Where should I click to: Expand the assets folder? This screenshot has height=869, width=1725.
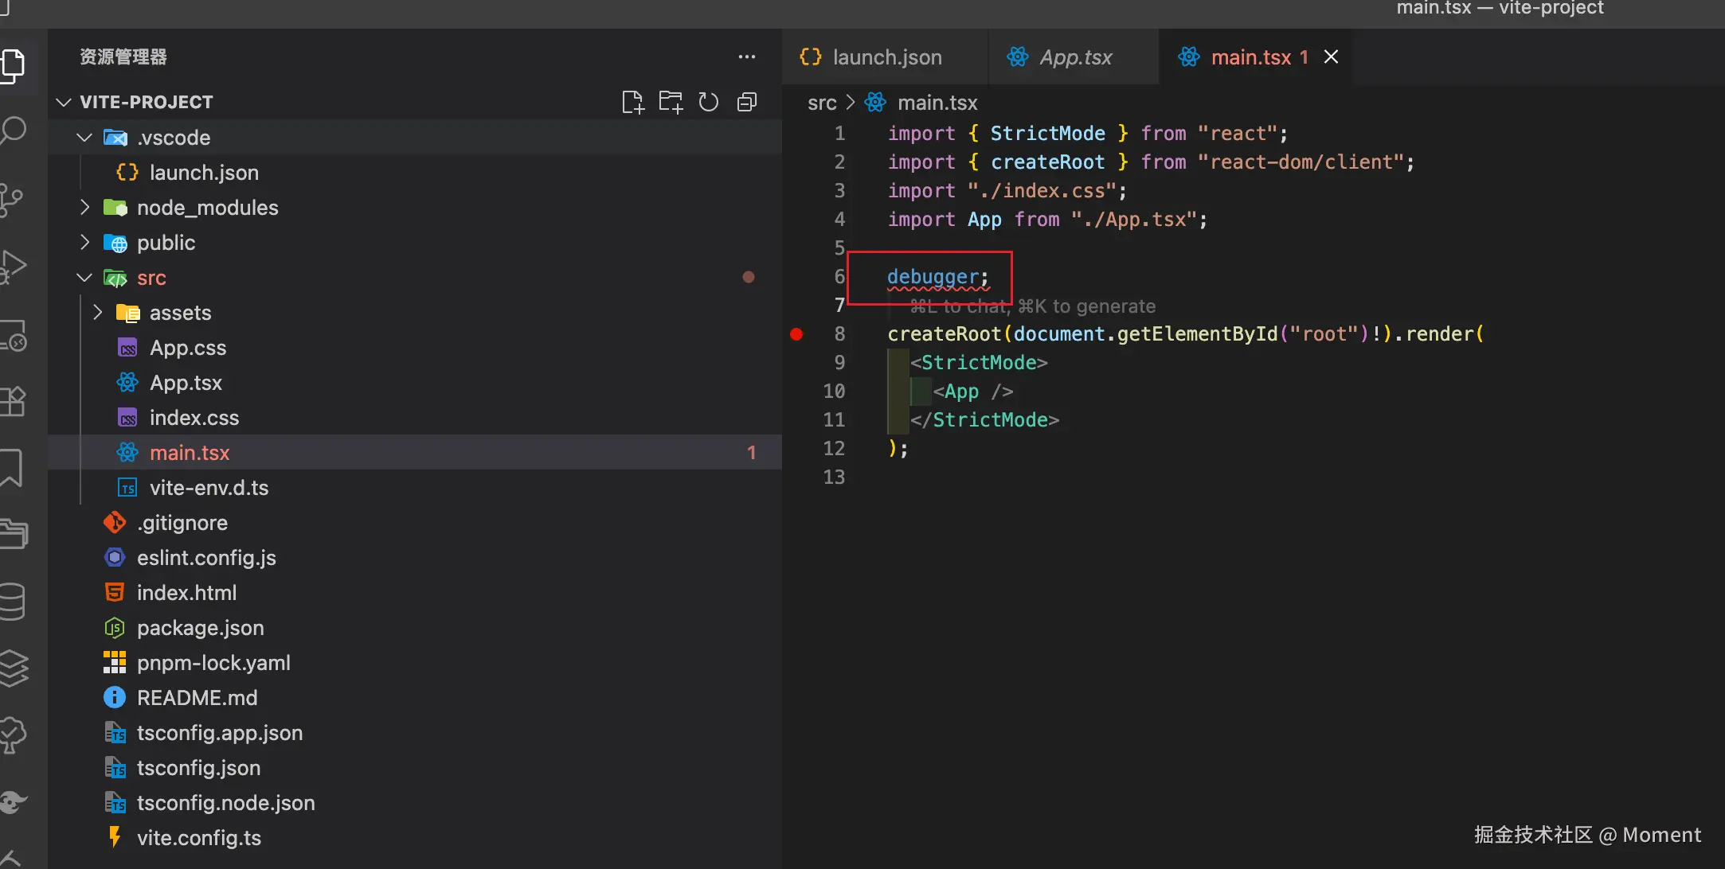(x=97, y=313)
